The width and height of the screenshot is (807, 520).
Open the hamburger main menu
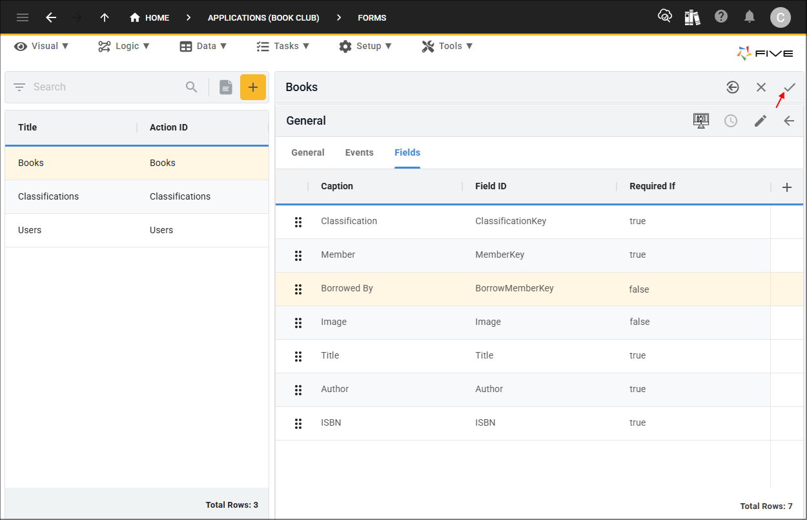coord(23,17)
